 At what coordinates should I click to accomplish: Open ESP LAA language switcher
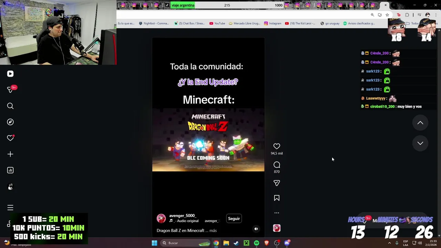(406, 243)
